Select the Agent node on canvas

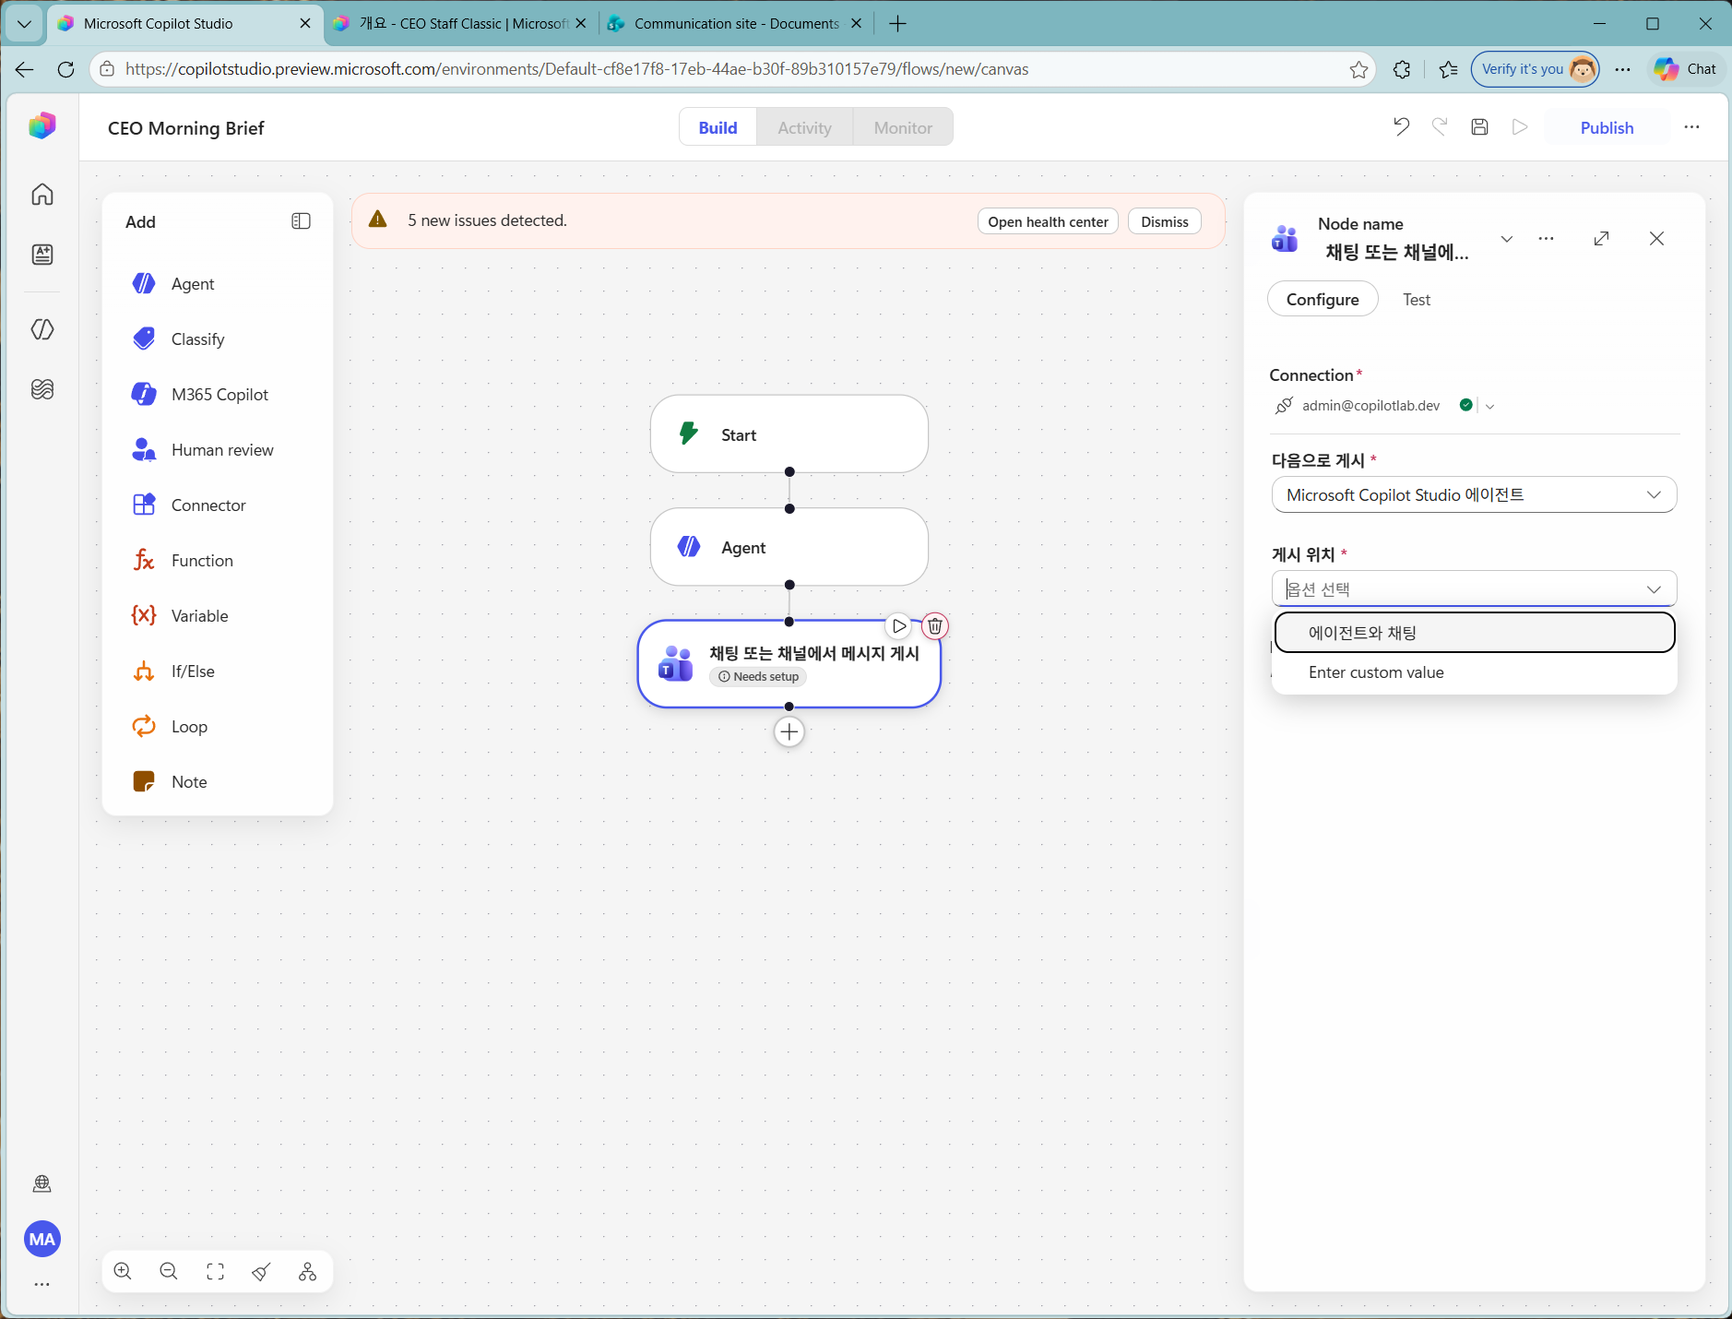(x=789, y=547)
